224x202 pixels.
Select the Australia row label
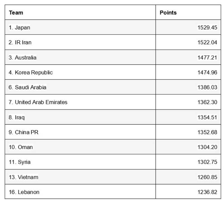point(22,57)
